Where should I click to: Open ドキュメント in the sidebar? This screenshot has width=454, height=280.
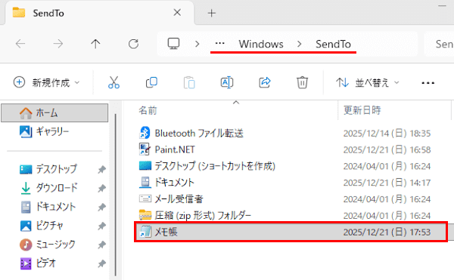pos(48,207)
